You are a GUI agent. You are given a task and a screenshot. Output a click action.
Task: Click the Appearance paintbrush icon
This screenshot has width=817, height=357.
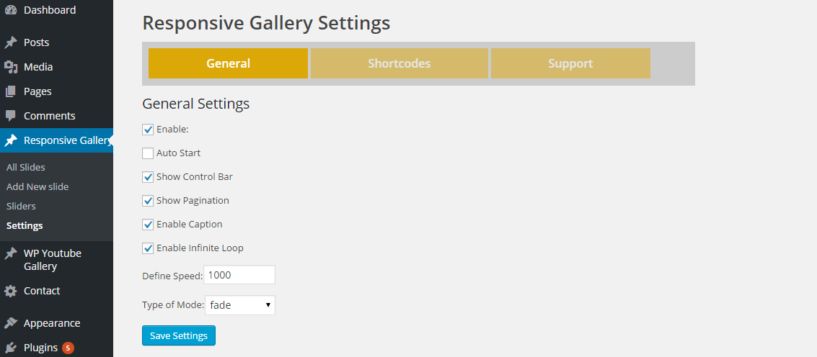click(x=11, y=323)
